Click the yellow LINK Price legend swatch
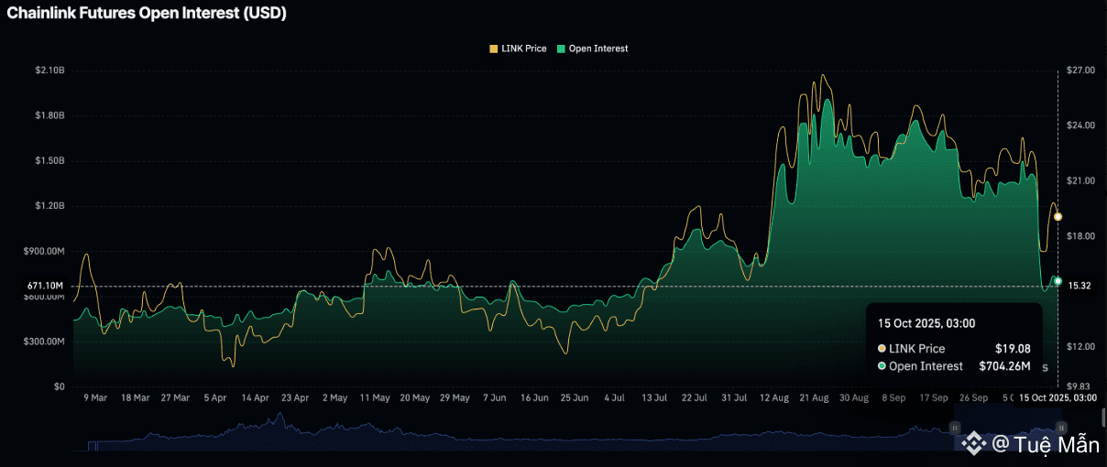Image resolution: width=1107 pixels, height=467 pixels. pyautogui.click(x=495, y=49)
